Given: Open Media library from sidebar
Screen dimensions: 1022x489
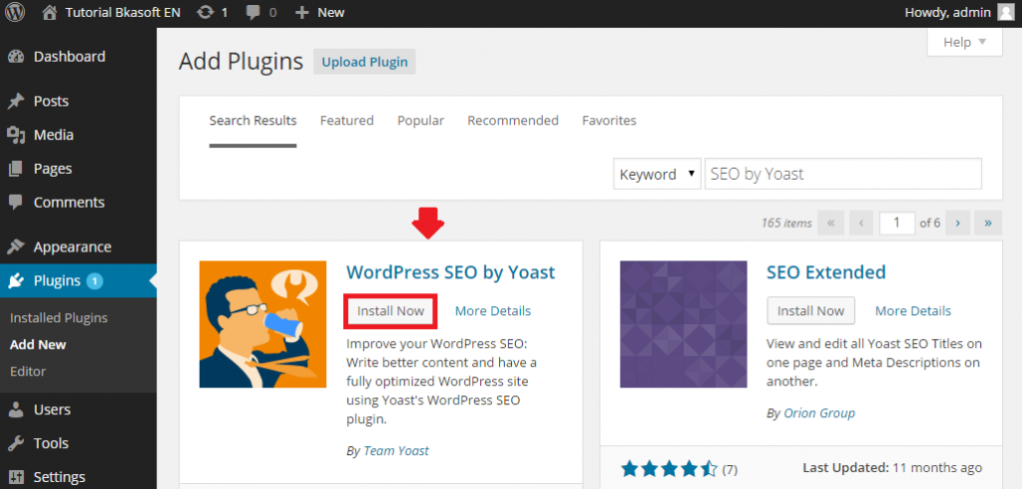Looking at the screenshot, I should coord(53,135).
